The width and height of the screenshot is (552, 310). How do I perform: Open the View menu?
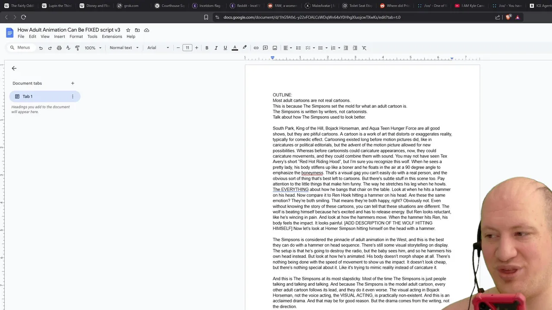click(45, 37)
